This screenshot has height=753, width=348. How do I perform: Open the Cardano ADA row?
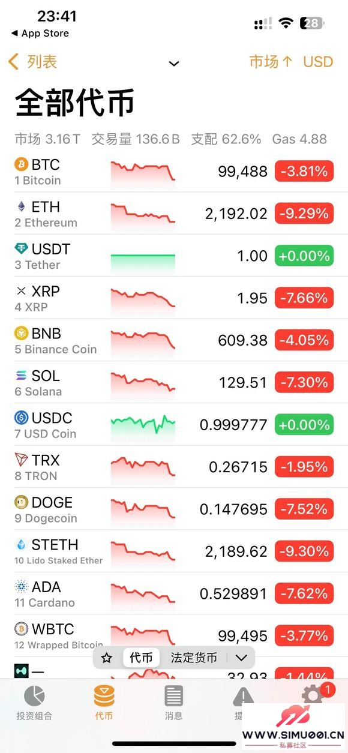174,593
